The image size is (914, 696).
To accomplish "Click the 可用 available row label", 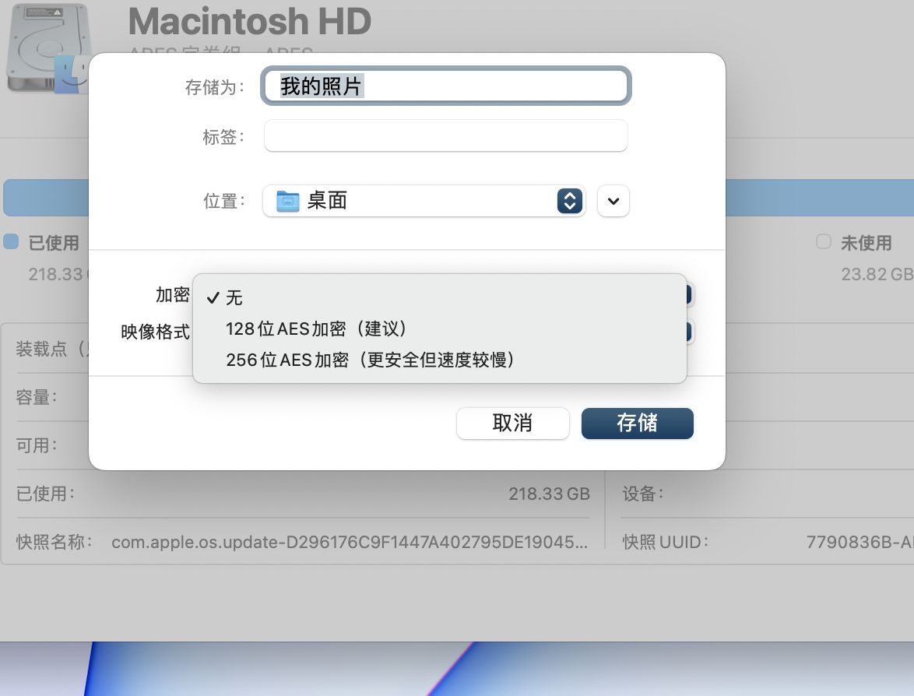I will click(36, 445).
